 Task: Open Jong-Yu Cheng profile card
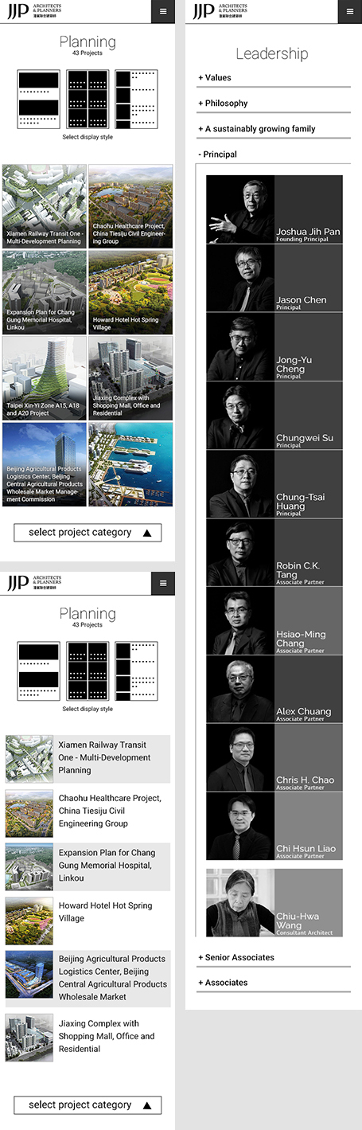274,346
